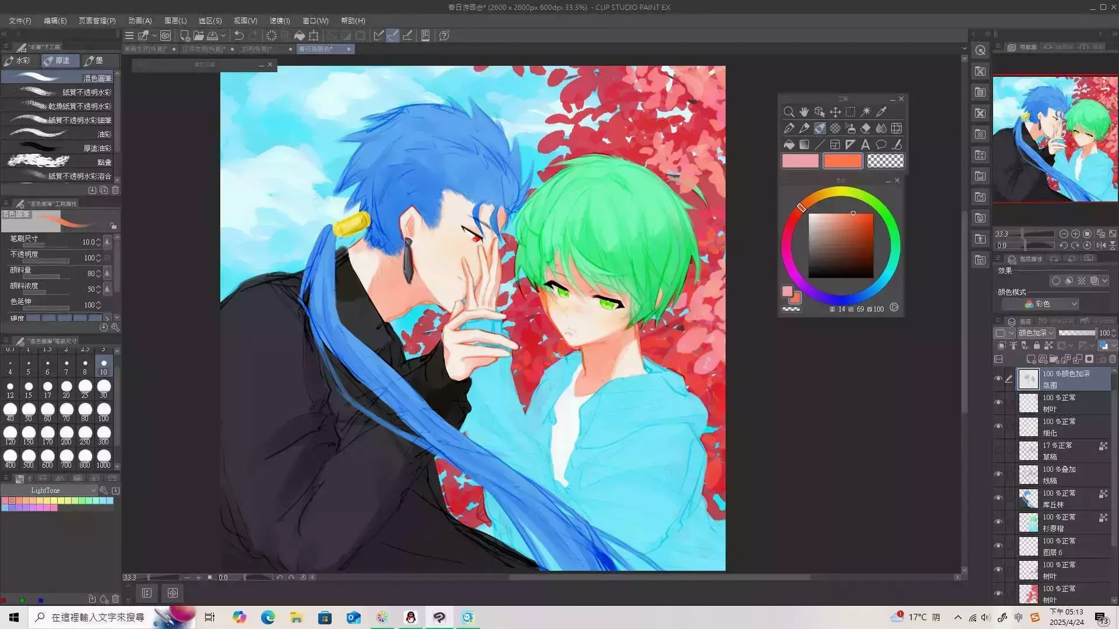Click the Undo arrow in command bar
This screenshot has height=629, width=1119.
(x=239, y=36)
